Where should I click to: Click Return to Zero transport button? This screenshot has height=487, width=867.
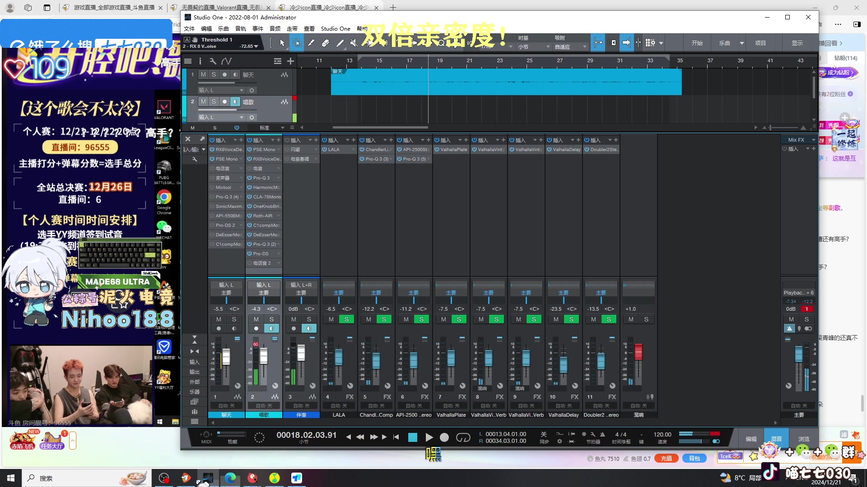396,437
